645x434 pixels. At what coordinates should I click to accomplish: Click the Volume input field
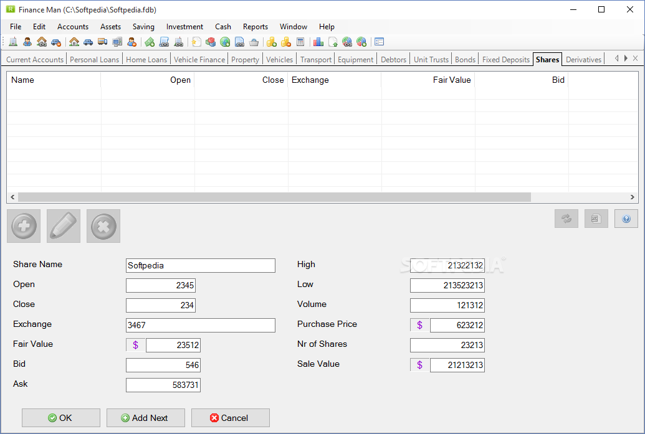pos(447,305)
